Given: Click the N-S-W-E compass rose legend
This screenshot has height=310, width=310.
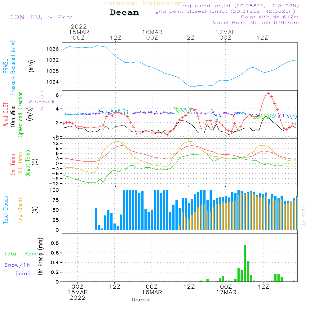Looking at the screenshot, I should [42, 101].
